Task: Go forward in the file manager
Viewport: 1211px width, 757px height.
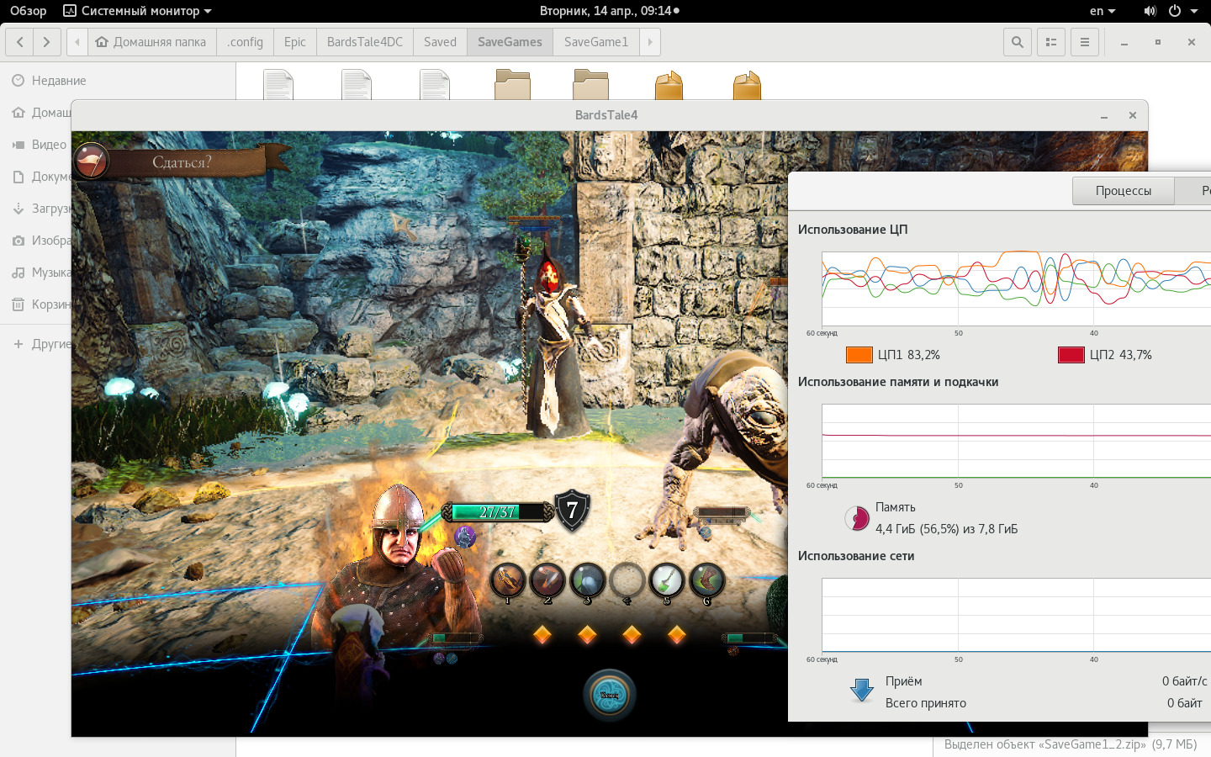Action: [47, 42]
